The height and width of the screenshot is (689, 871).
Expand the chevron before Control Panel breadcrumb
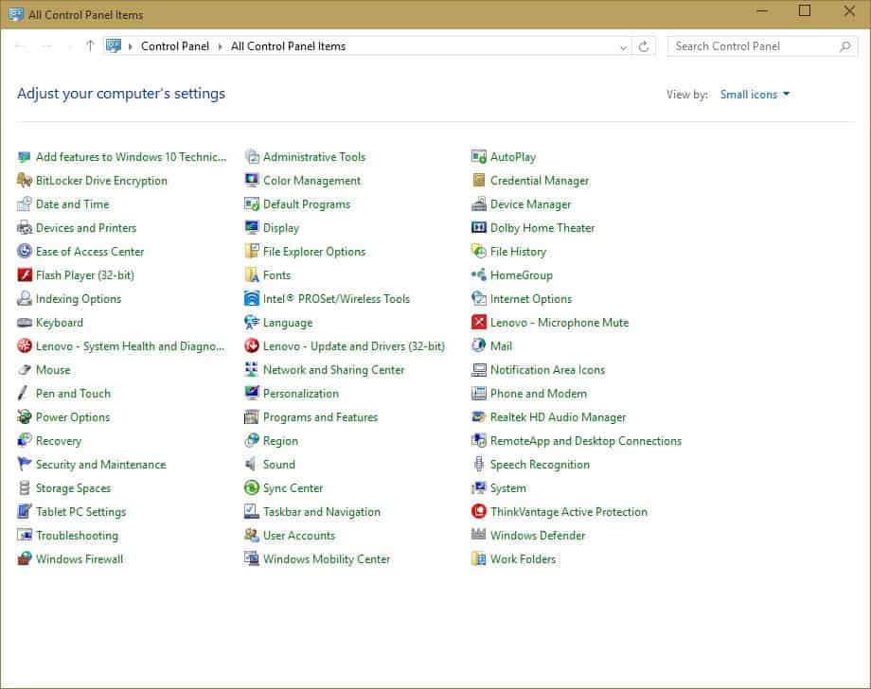click(130, 46)
